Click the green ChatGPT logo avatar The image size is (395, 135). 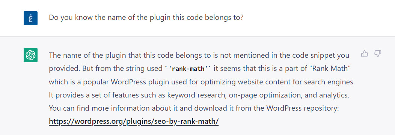tap(30, 55)
